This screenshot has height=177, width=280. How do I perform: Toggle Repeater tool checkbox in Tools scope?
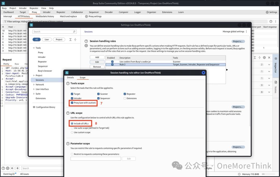[125, 94]
